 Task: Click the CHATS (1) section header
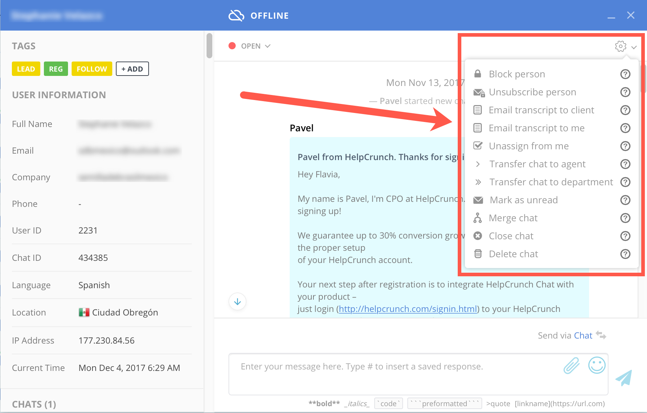34,404
